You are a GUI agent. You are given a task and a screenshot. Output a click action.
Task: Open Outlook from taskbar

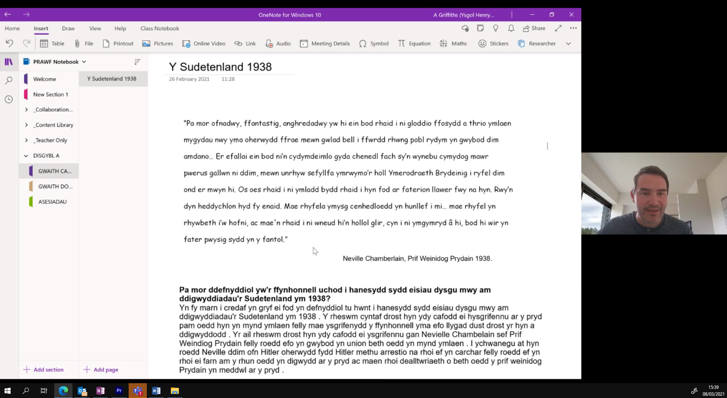click(x=82, y=390)
